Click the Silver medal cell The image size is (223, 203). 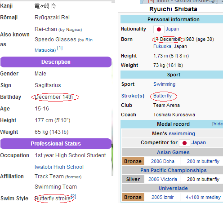click(x=133, y=179)
